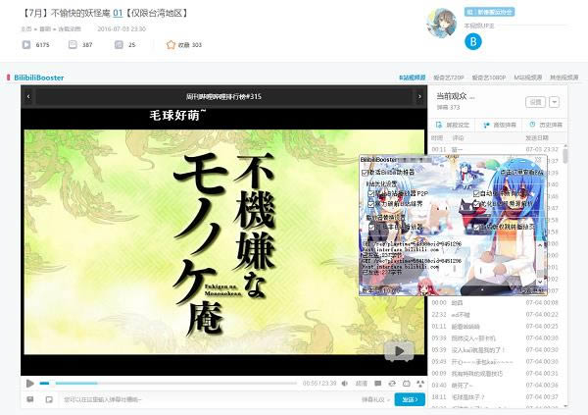This screenshot has width=588, height=415.
Task: Toggle the top checkbox in BilibiliBooster panel
Action: 365,172
